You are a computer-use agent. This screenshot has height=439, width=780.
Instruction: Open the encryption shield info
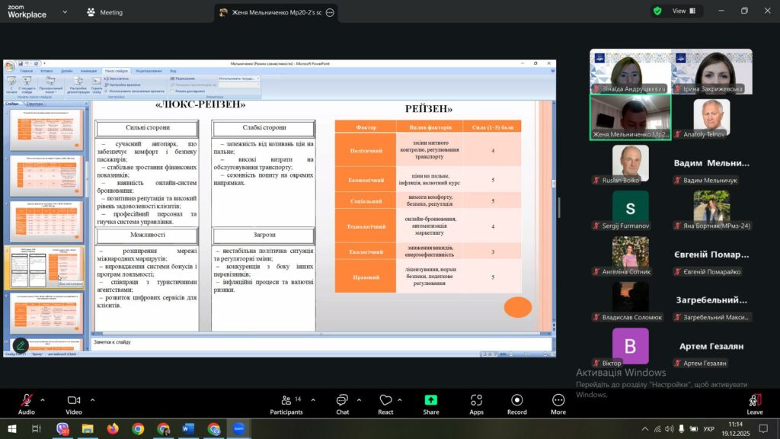tap(657, 11)
